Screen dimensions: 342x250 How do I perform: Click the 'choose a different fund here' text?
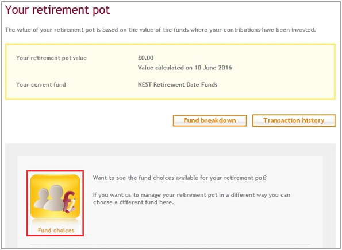(133, 202)
